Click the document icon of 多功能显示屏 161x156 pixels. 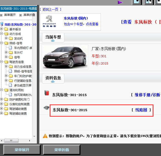(x=10, y=85)
